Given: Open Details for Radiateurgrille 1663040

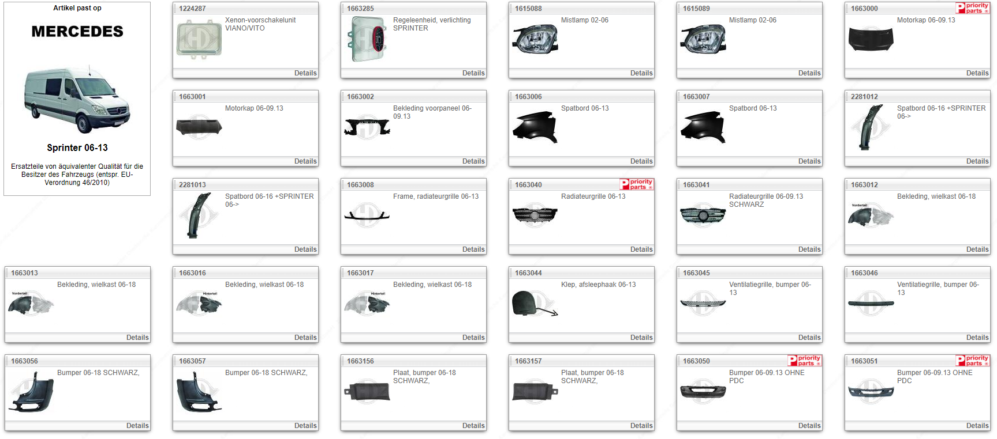Looking at the screenshot, I should pyautogui.click(x=641, y=249).
